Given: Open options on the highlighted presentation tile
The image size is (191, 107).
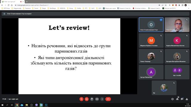Looking at the screenshot, I should click(161, 20).
